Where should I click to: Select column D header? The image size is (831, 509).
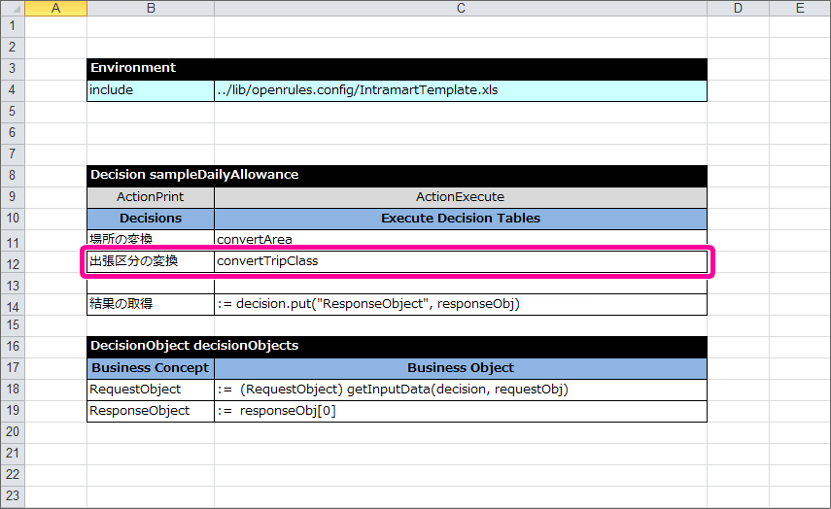[x=738, y=9]
